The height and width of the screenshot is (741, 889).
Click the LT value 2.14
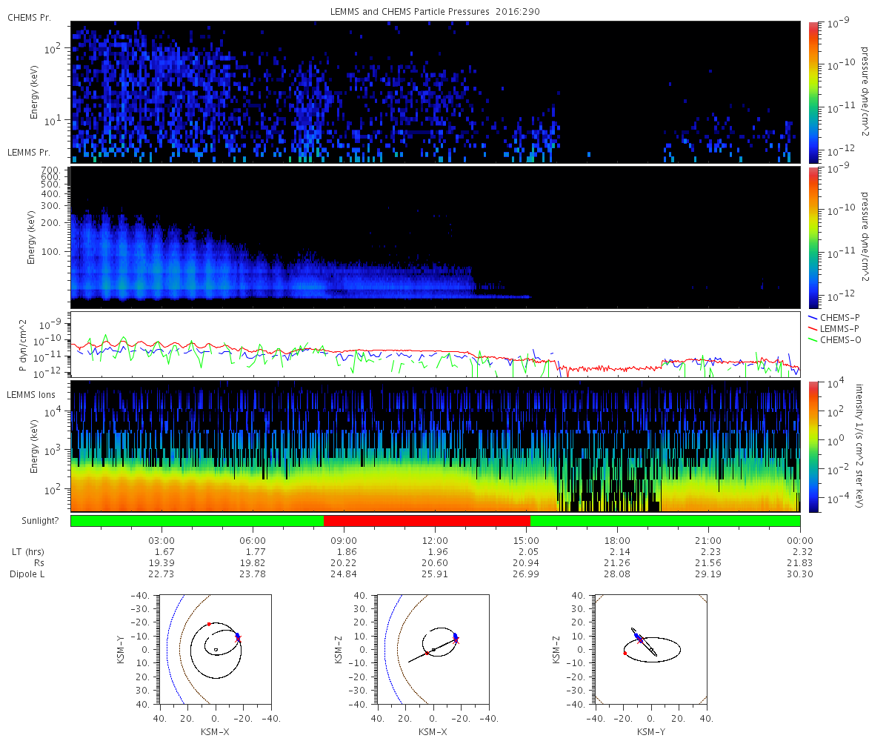[620, 552]
